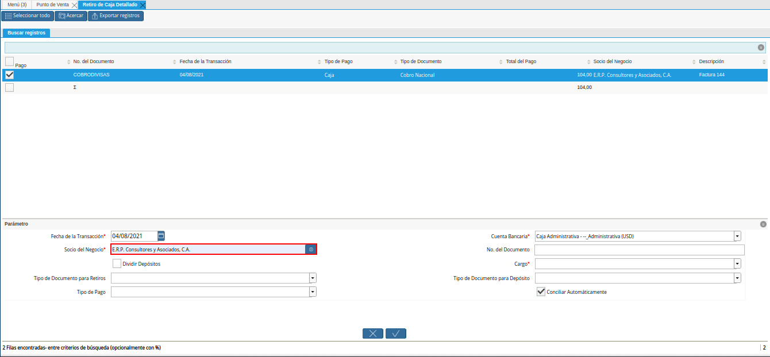Disable Conciliar Automáticamente checkbox
This screenshot has width=770, height=357.
coord(541,292)
